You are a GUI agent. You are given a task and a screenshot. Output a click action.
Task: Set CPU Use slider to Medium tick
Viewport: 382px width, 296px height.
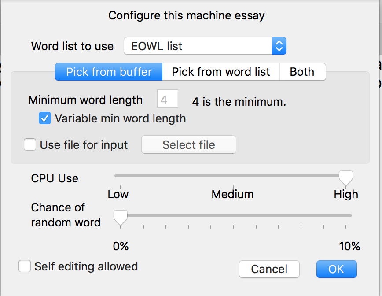point(233,176)
